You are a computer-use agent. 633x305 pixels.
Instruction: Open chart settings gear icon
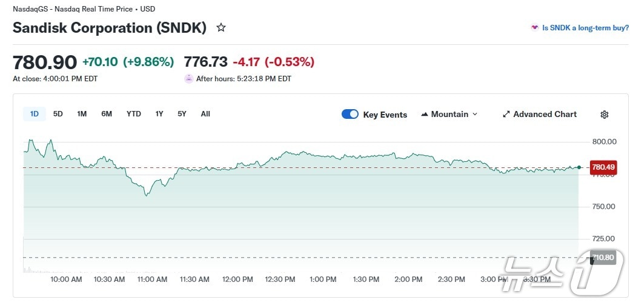coord(604,115)
